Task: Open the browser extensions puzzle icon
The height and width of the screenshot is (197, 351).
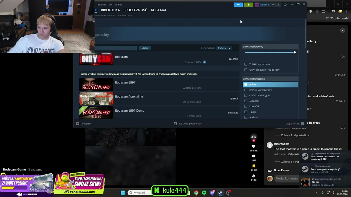Action: [324, 11]
